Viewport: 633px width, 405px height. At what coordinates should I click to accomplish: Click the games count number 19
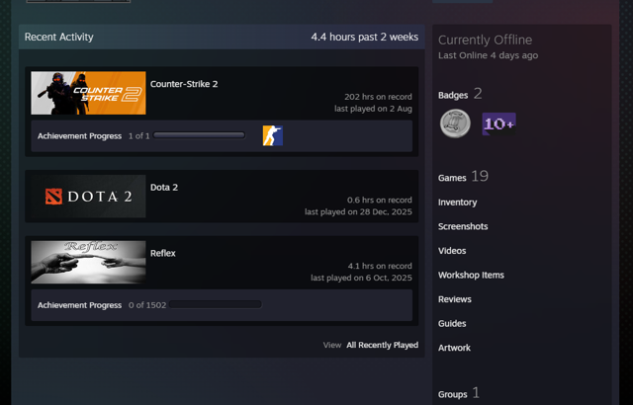pos(480,176)
